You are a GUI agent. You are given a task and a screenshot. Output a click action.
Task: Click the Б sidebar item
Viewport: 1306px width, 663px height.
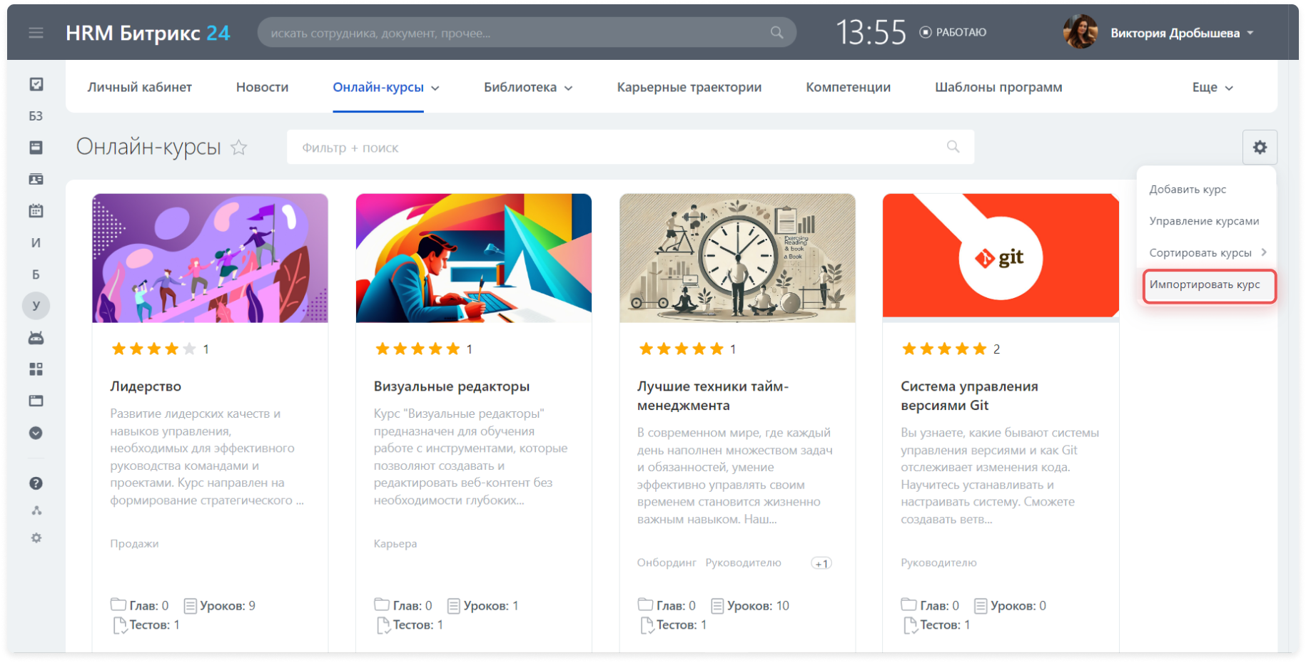(x=36, y=274)
